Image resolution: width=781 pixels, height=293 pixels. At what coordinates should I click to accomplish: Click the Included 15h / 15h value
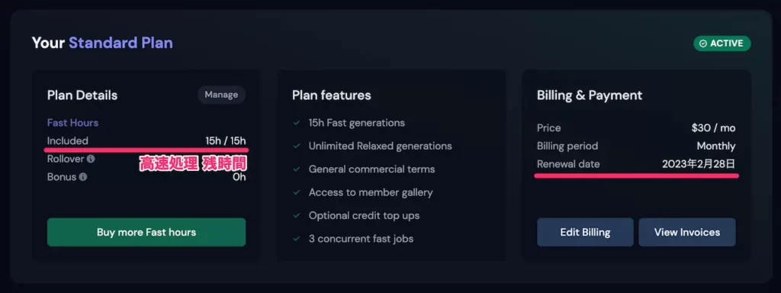[x=226, y=141]
